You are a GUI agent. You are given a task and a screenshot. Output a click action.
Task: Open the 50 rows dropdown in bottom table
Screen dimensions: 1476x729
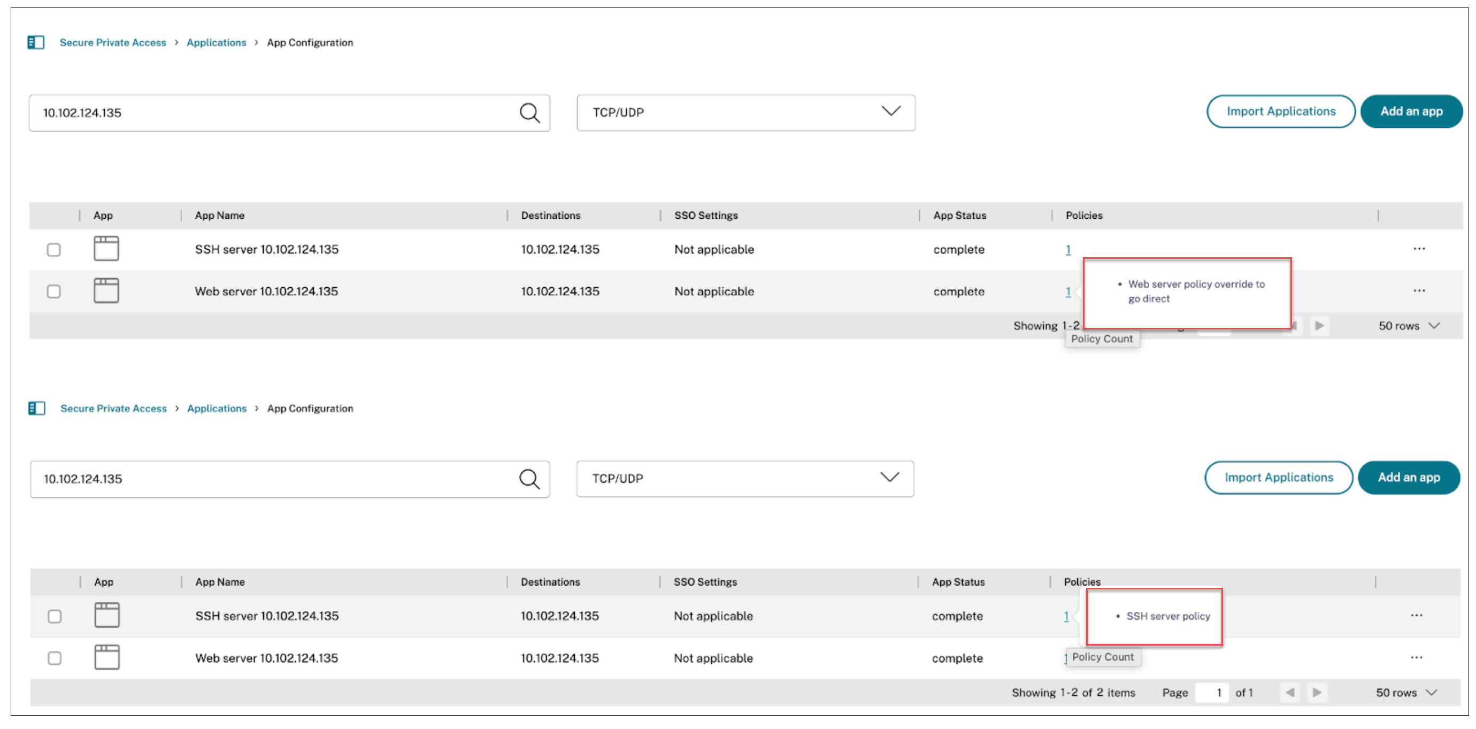1406,692
